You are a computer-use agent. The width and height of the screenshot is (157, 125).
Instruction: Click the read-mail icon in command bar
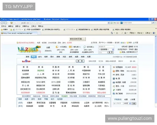click(122, 33)
